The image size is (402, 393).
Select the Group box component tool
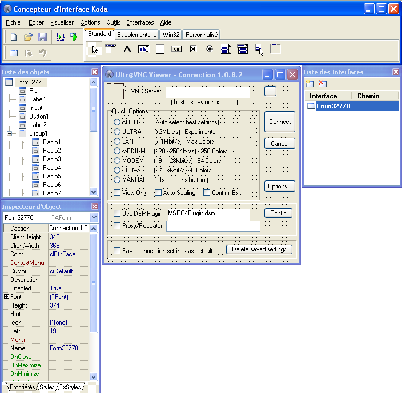coord(275,49)
